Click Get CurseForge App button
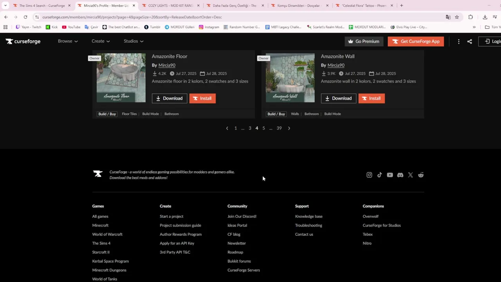The image size is (501, 282). click(416, 41)
